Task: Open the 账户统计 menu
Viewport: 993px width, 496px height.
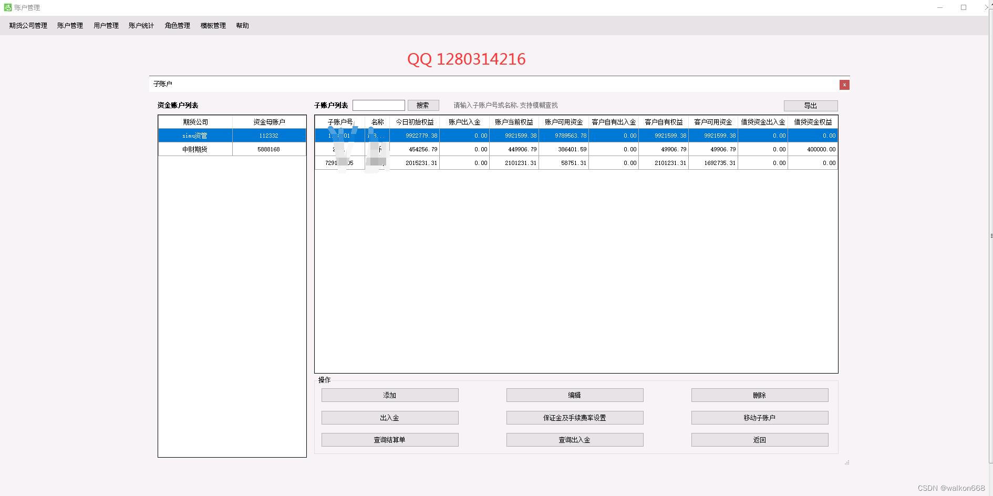Action: click(141, 25)
